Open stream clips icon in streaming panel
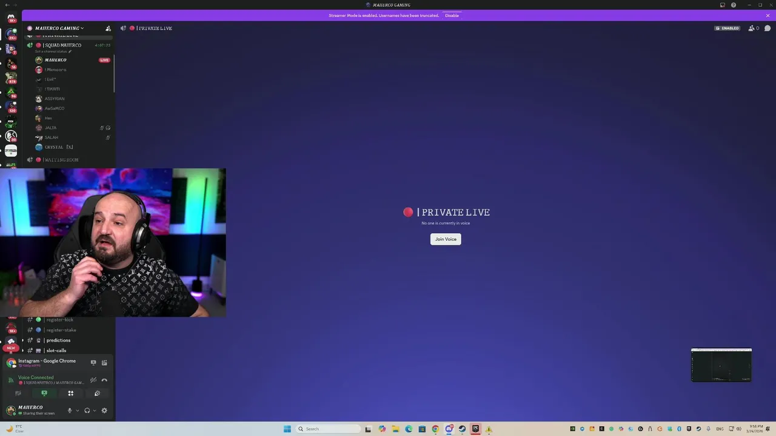This screenshot has width=776, height=436. coord(104,363)
